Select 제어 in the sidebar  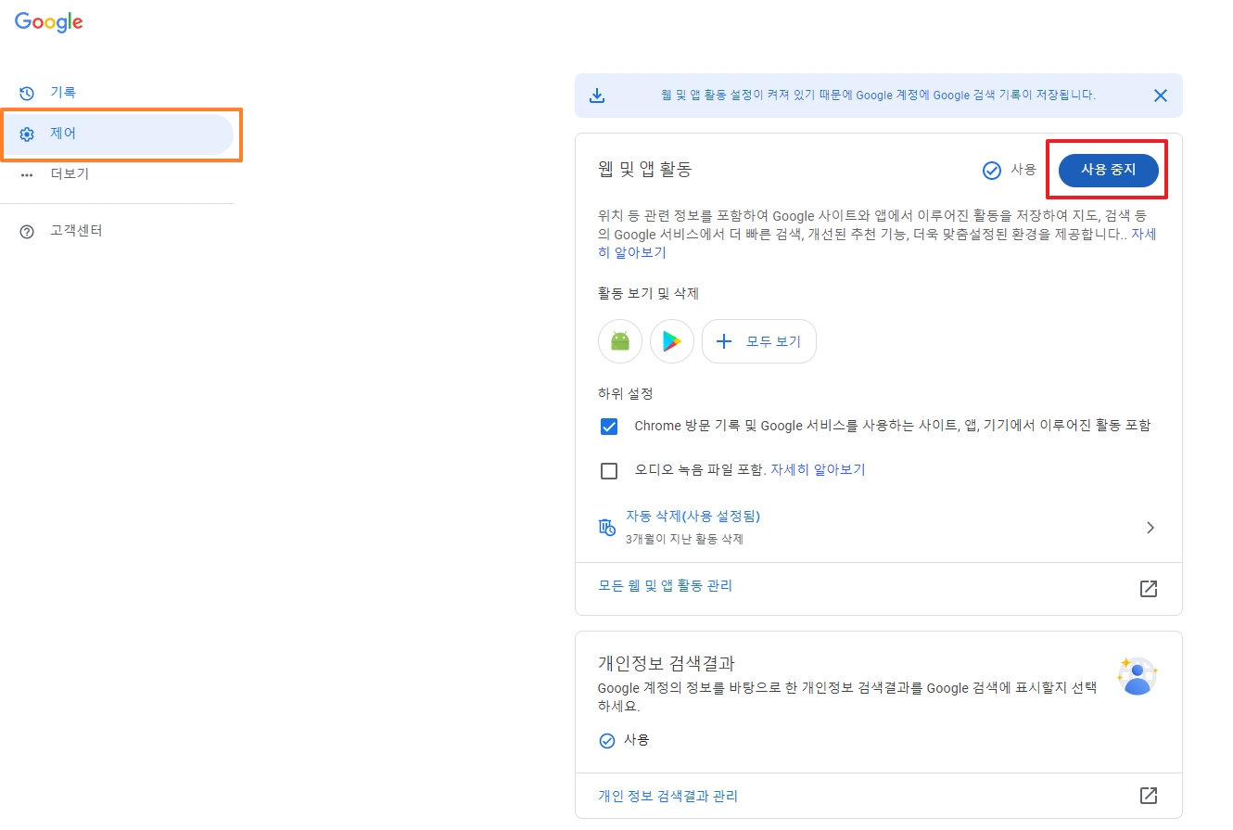tap(117, 134)
